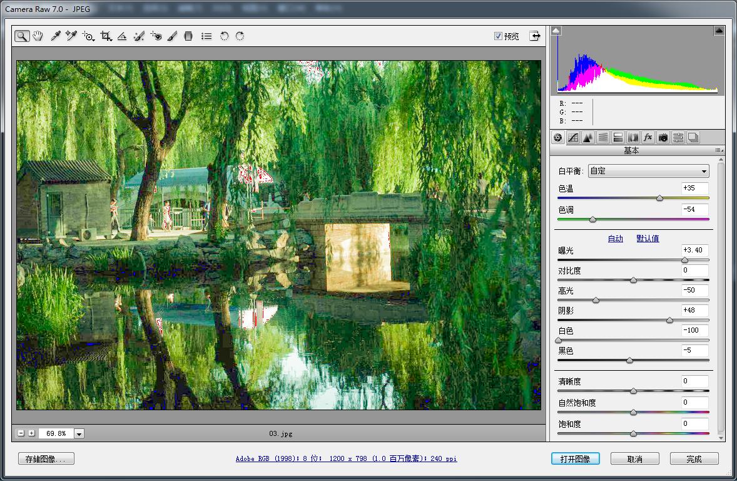The height and width of the screenshot is (481, 737).
Task: Click the 打开图像 open image button
Action: 576,459
